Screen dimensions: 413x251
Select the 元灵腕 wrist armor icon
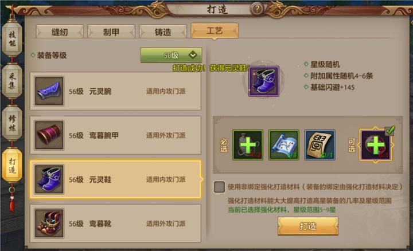[x=49, y=91]
